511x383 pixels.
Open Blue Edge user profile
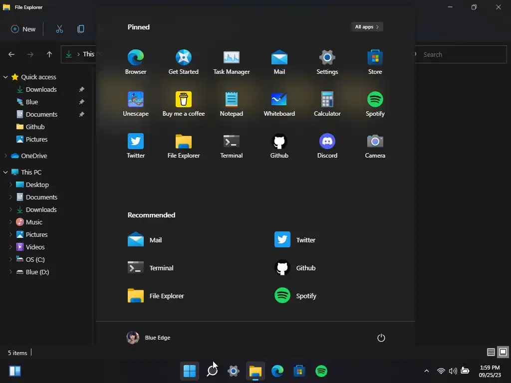[149, 338]
